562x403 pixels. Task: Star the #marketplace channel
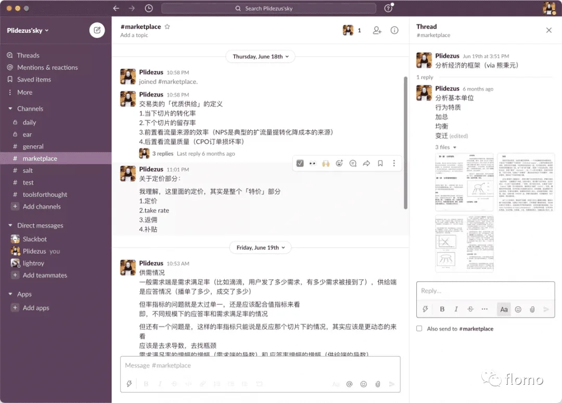(167, 27)
